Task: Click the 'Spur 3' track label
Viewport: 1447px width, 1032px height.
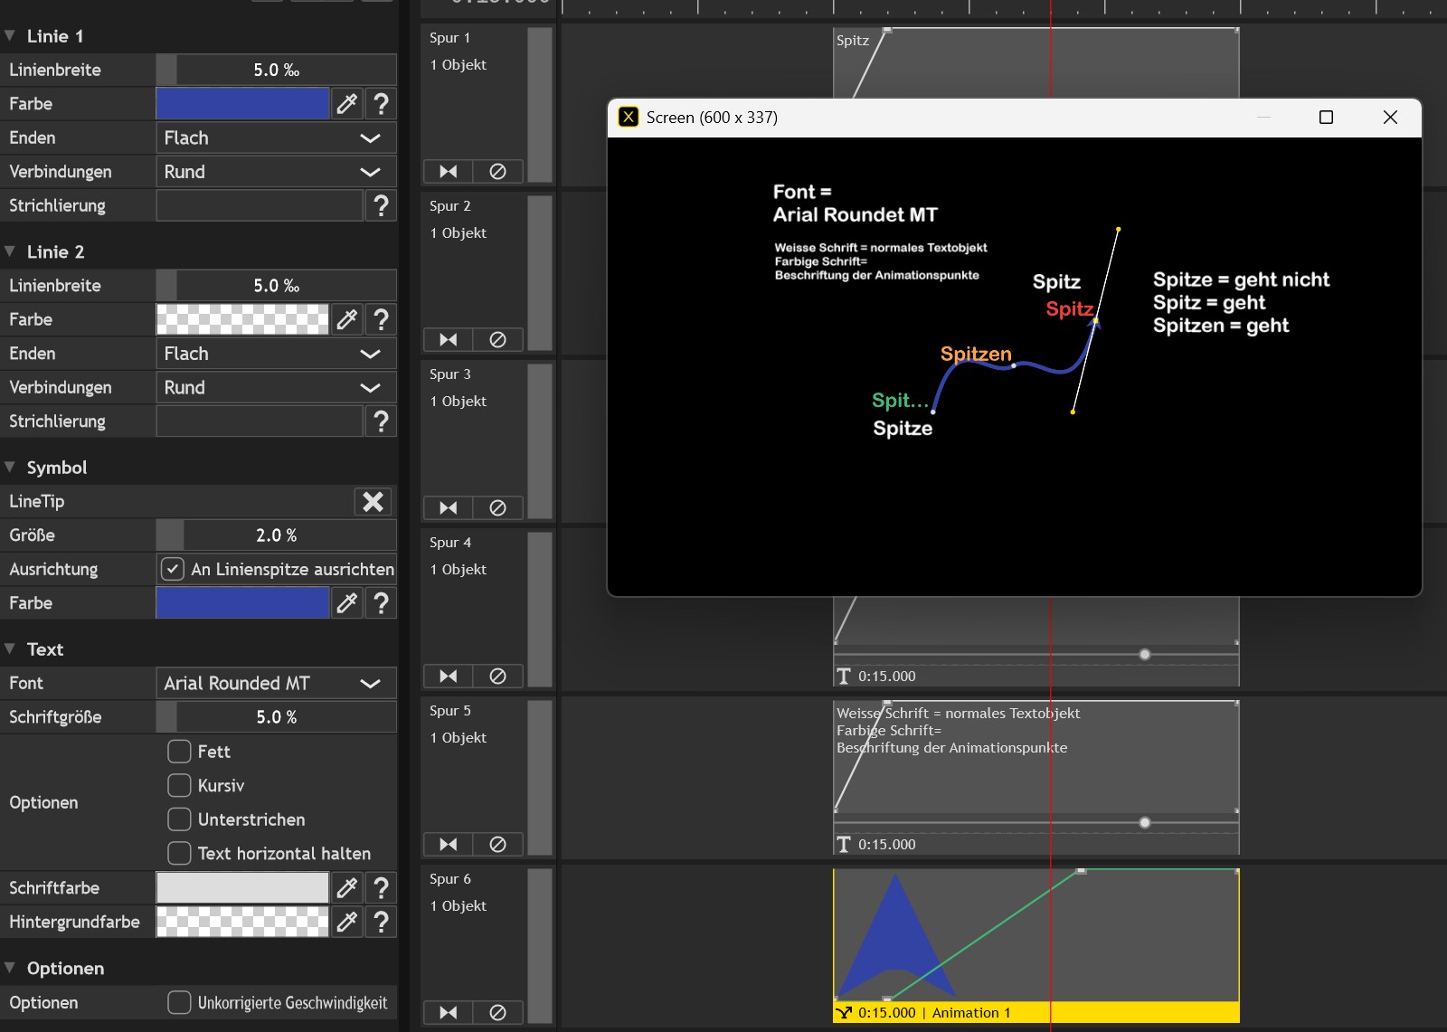Action: pyautogui.click(x=450, y=374)
